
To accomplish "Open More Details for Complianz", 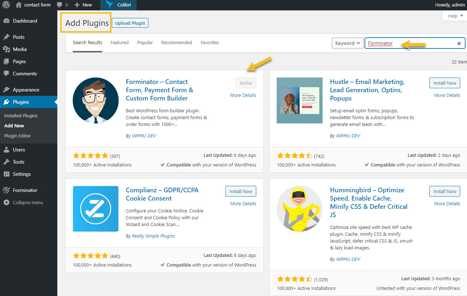I will [243, 204].
